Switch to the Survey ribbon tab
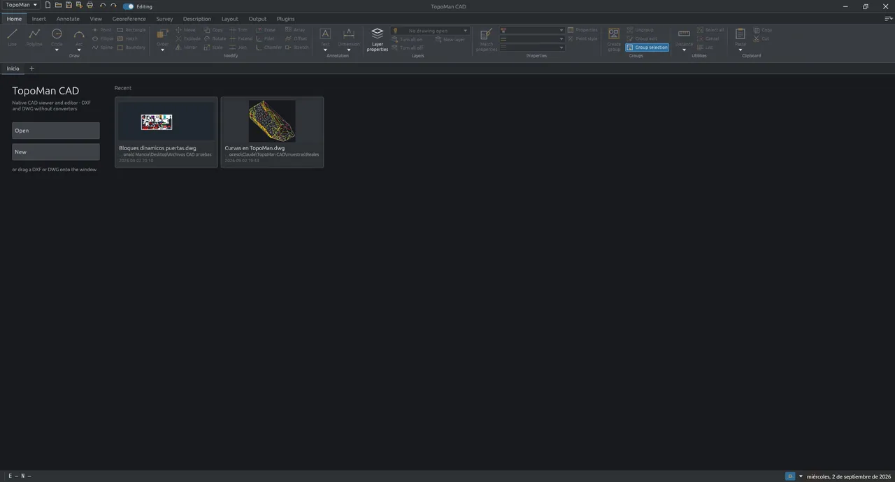The height and width of the screenshot is (482, 895). pos(164,19)
